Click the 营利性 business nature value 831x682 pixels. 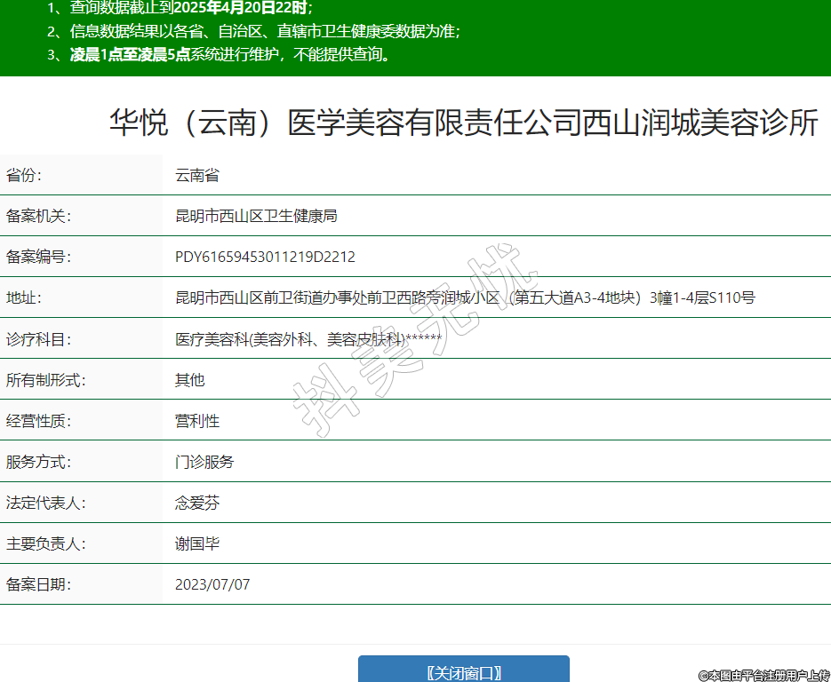click(197, 421)
